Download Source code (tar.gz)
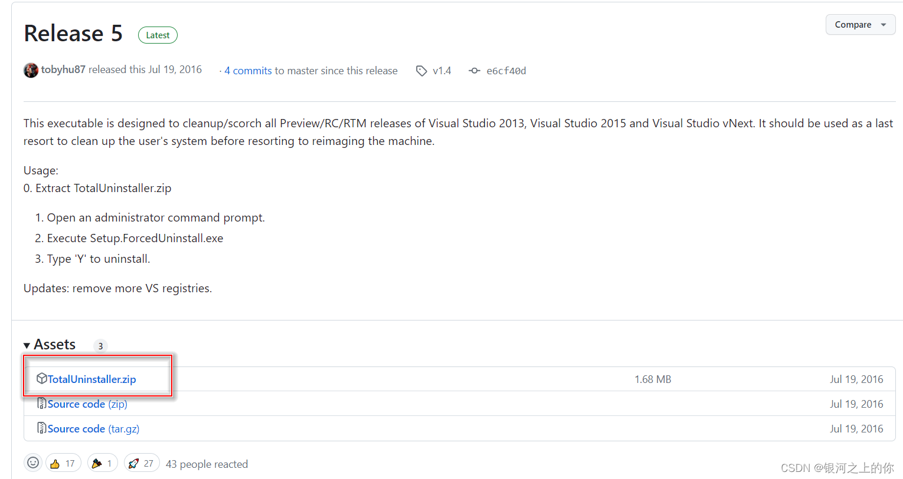This screenshot has height=479, width=903. click(x=93, y=429)
